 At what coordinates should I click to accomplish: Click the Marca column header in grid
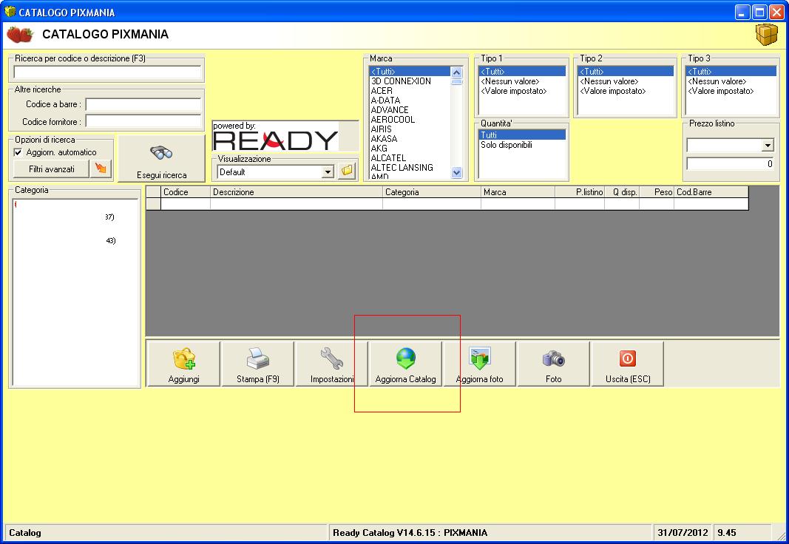518,192
